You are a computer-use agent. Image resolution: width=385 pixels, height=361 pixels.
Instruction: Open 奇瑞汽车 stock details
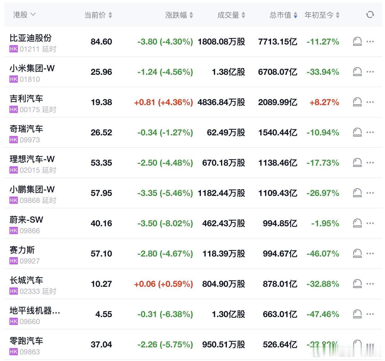(26, 129)
